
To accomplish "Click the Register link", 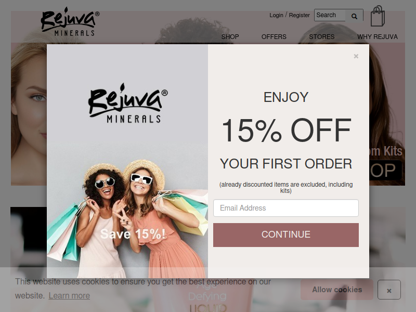I will pos(300,15).
